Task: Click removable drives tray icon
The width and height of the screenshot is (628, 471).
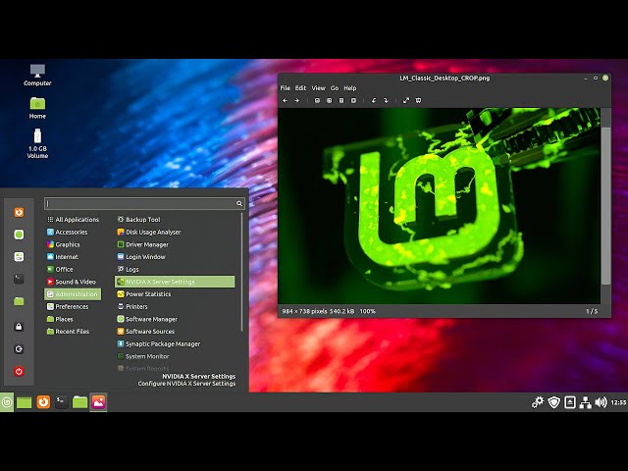Action: coord(570,402)
